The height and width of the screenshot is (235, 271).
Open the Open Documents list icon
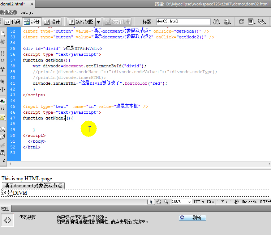(x=3, y=33)
